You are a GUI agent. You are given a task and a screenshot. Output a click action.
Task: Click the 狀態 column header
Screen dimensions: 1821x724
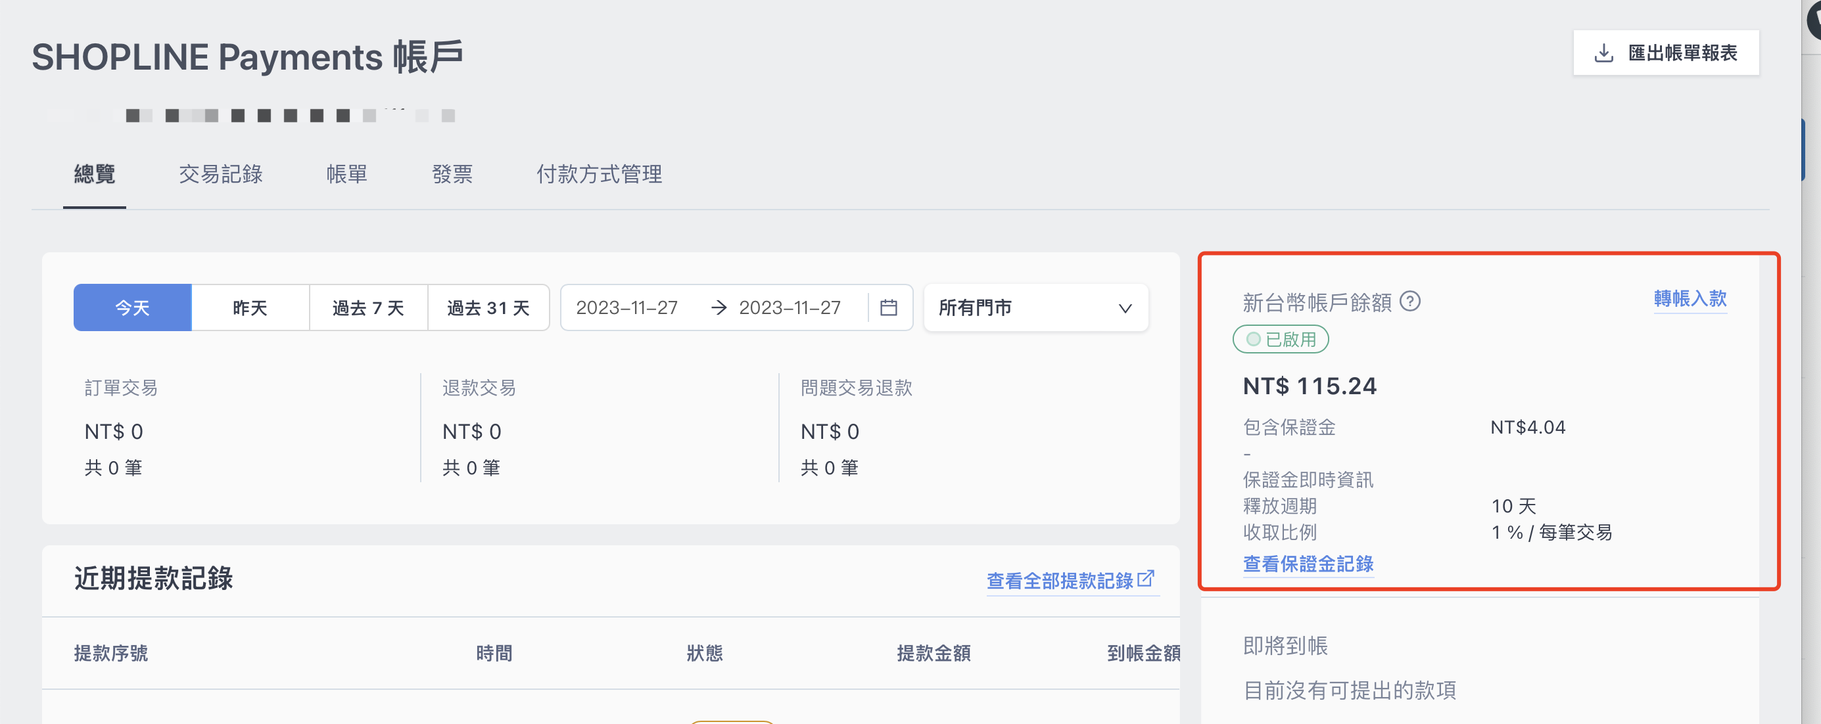[704, 652]
